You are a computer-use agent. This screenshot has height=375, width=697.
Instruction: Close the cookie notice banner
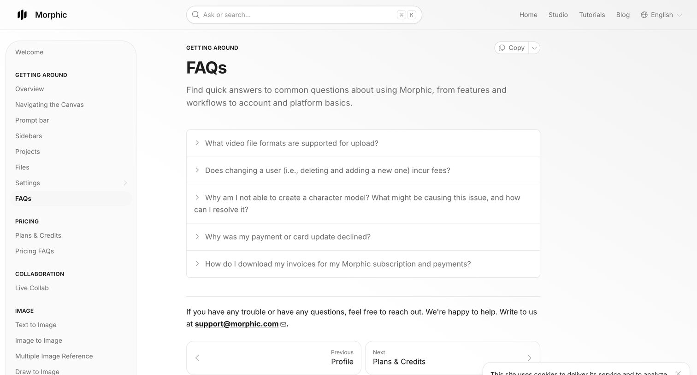678,373
